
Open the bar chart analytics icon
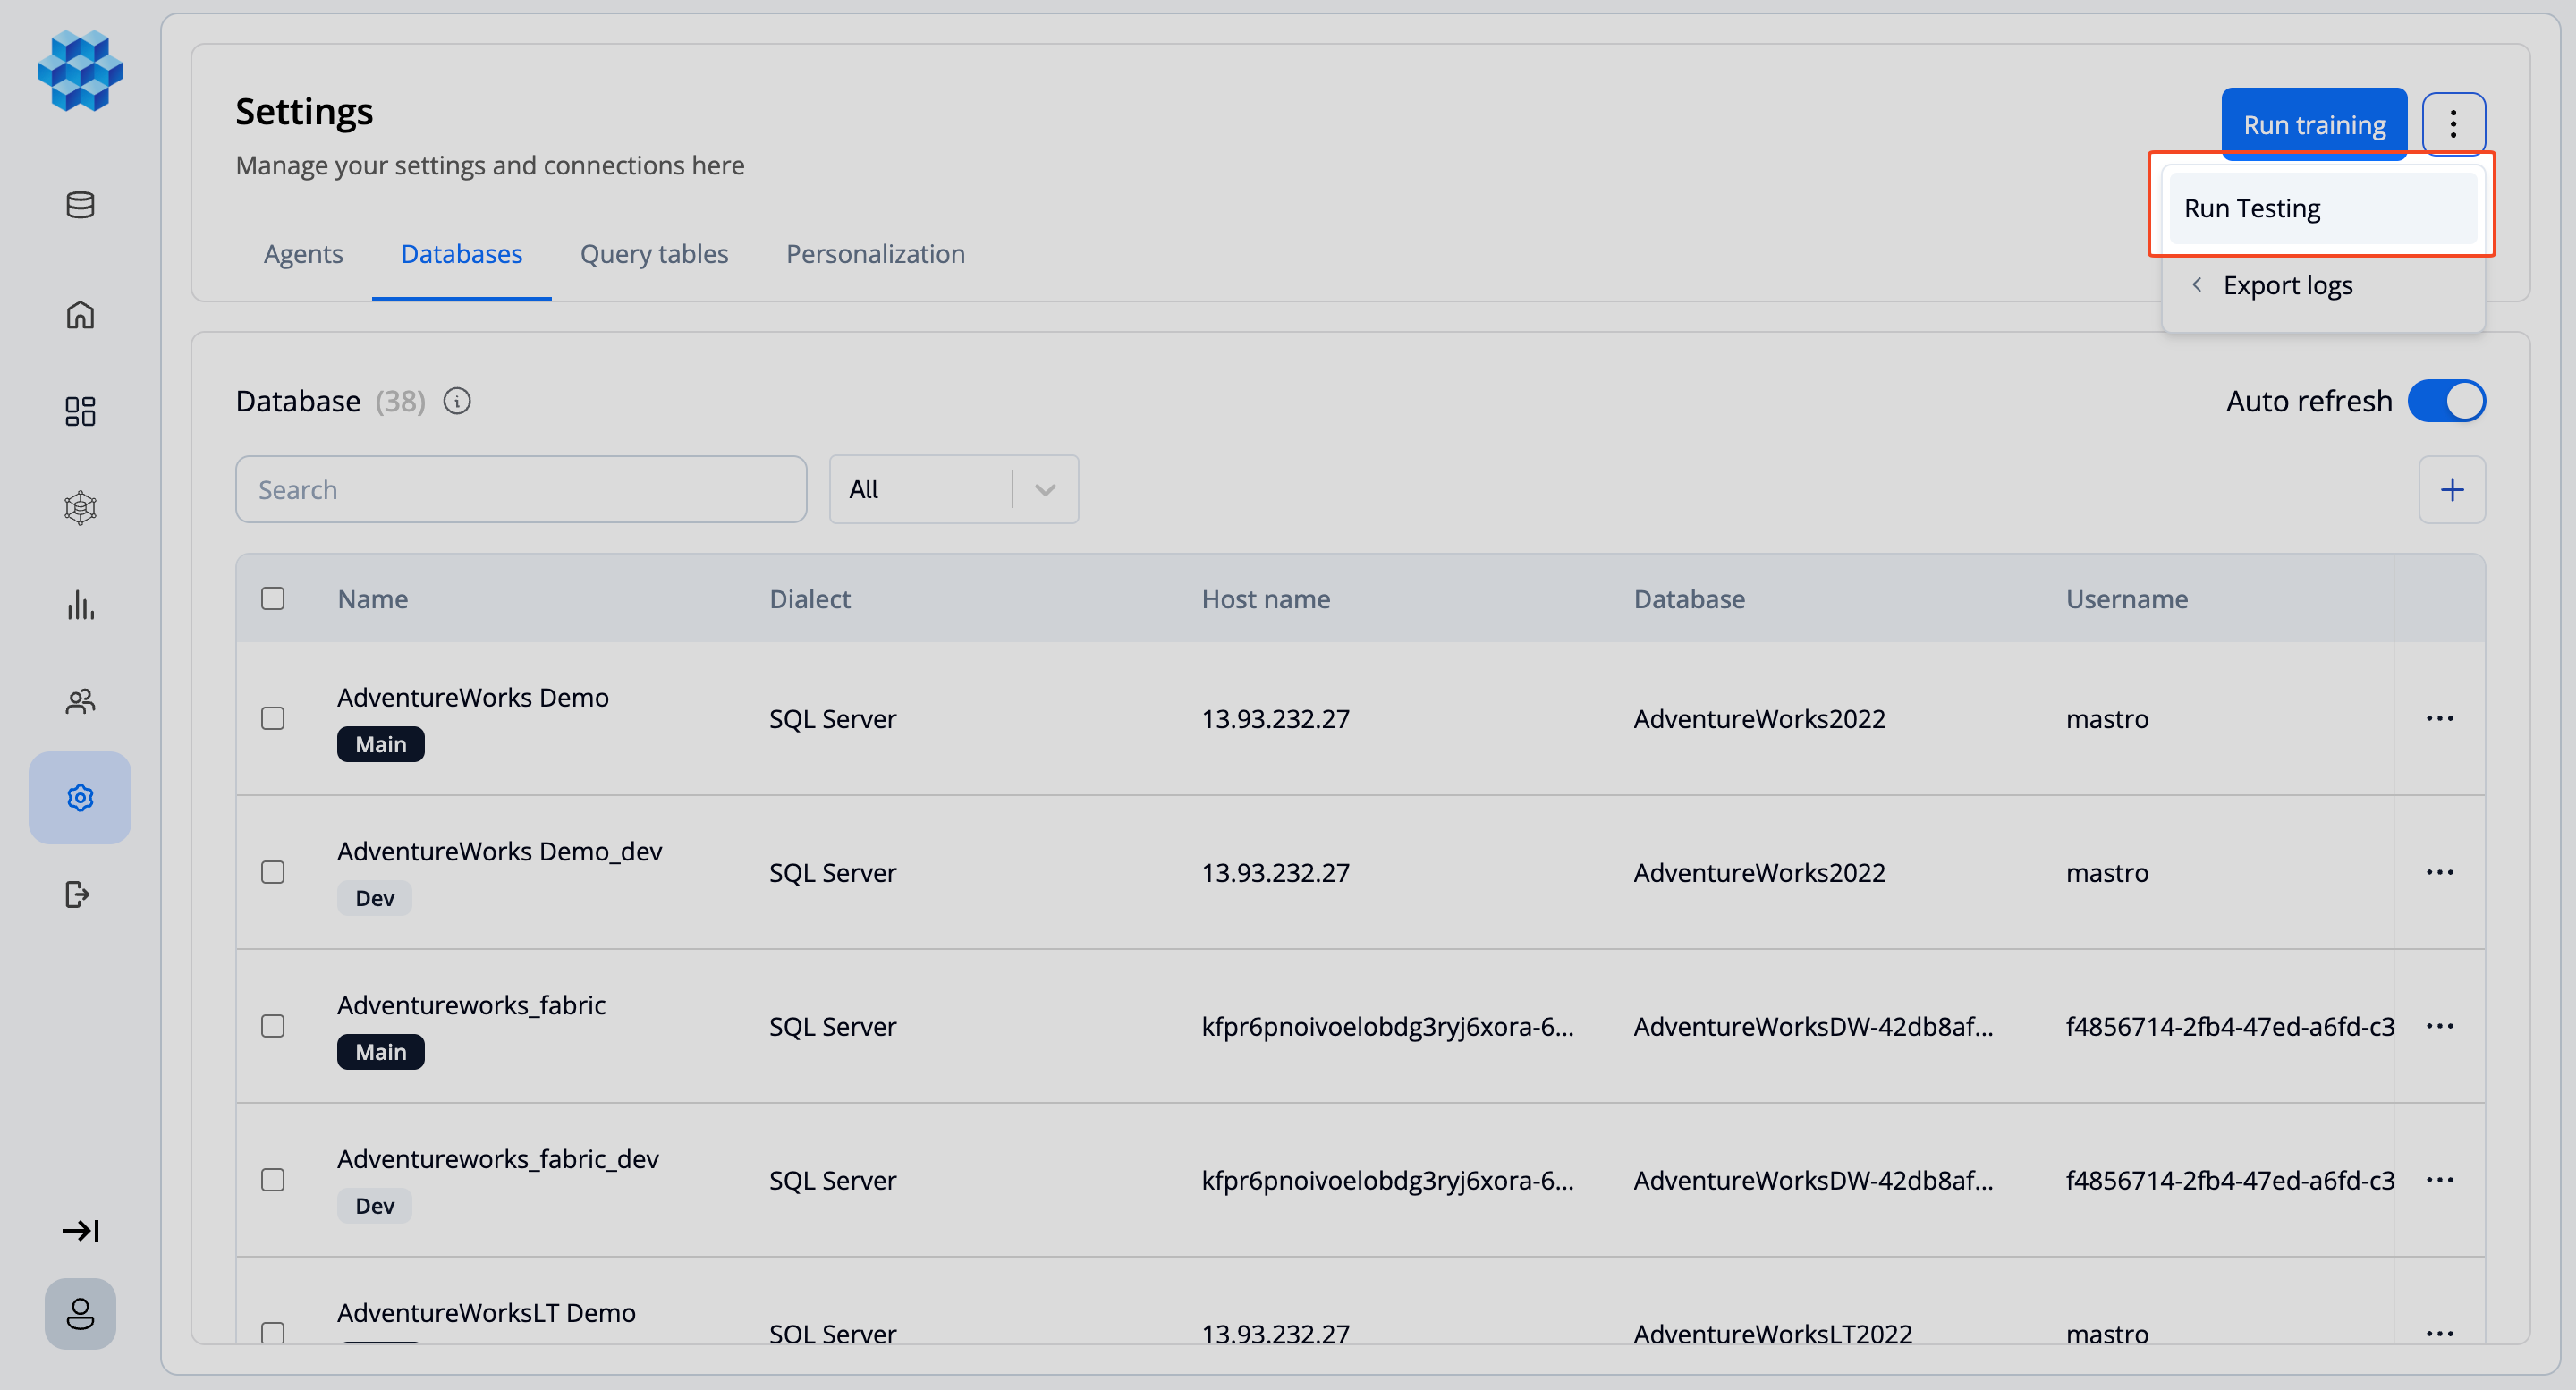(80, 605)
